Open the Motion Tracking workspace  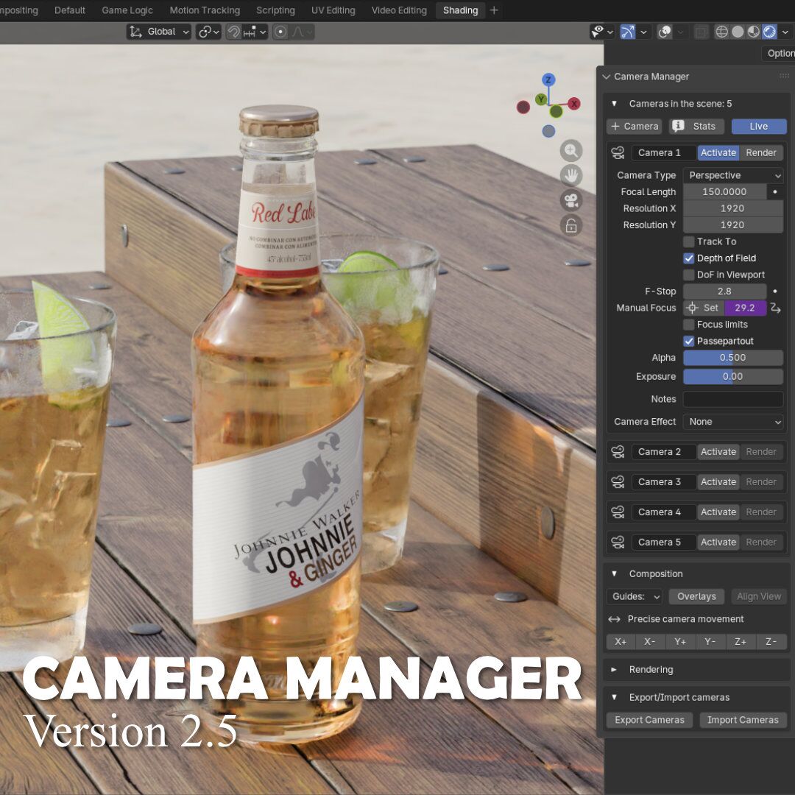(204, 10)
